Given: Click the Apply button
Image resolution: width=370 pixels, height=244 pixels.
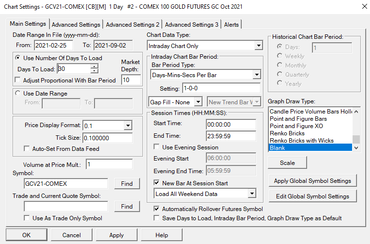Looking at the screenshot, I should click(x=117, y=235).
